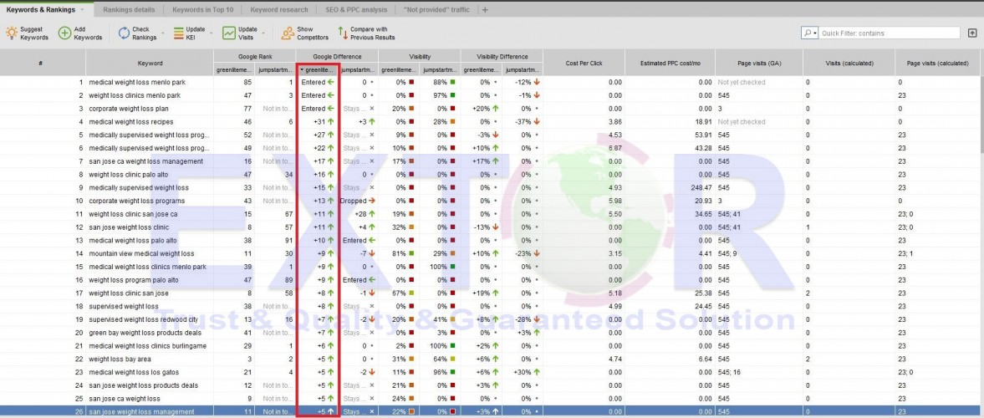The height and width of the screenshot is (418, 984).
Task: Click the green visibility square in row 1
Action: (x=452, y=82)
